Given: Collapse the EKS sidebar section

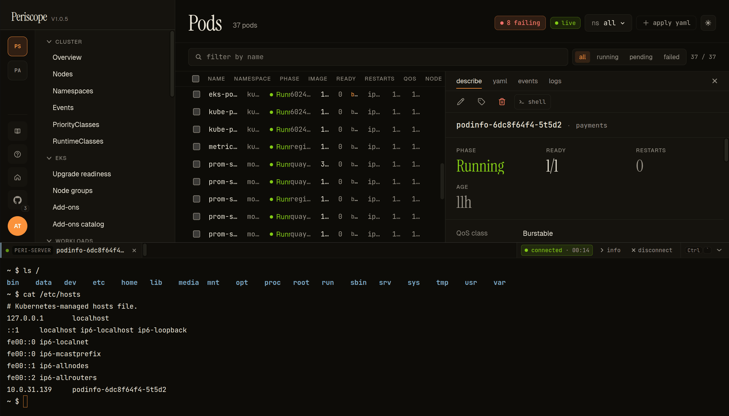Looking at the screenshot, I should click(56, 158).
